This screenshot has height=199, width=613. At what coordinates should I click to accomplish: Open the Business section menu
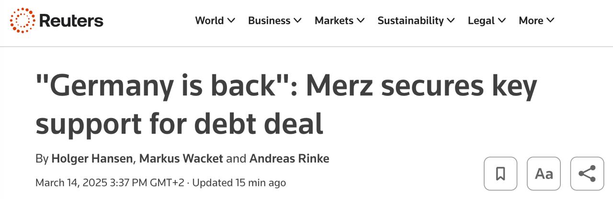[x=269, y=21]
